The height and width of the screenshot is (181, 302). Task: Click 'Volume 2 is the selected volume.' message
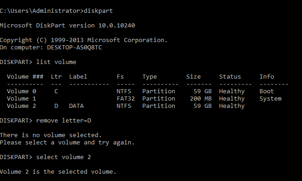(58, 171)
